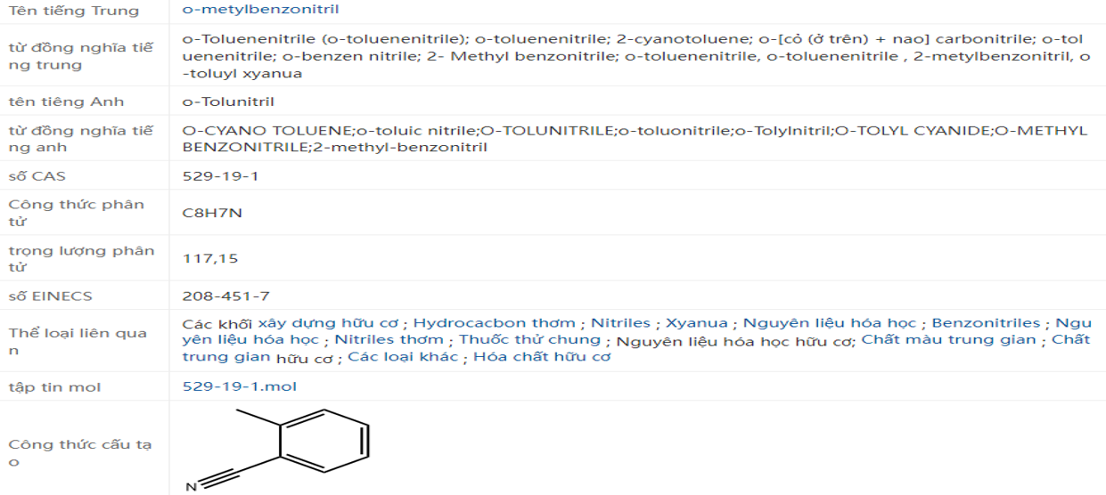Click the "Các loại khác" category link
Image resolution: width=1106 pixels, height=495 pixels.
(x=402, y=357)
